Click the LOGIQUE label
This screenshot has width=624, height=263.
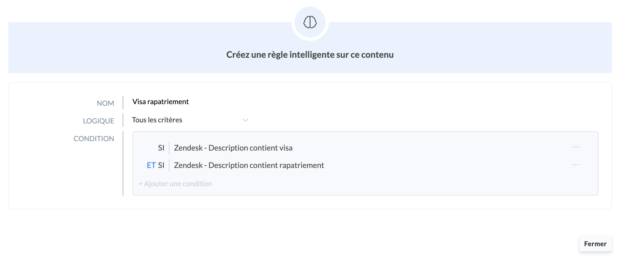pos(98,121)
